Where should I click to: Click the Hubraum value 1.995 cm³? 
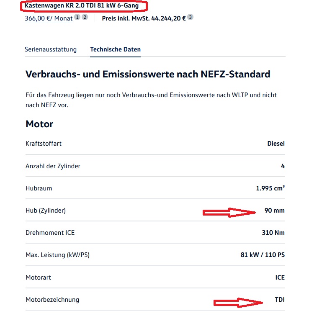click(270, 188)
